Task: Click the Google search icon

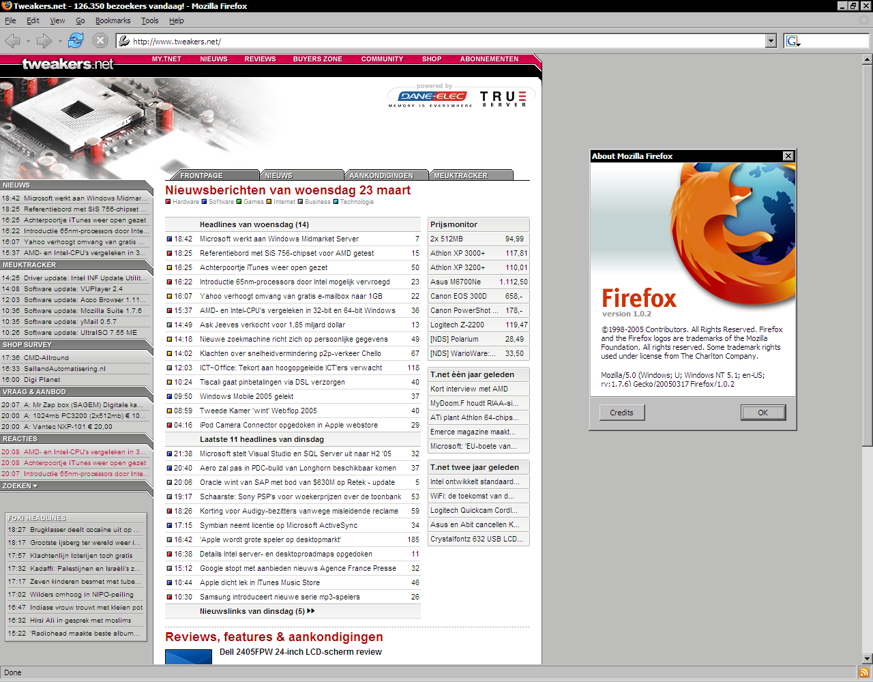Action: (x=791, y=40)
